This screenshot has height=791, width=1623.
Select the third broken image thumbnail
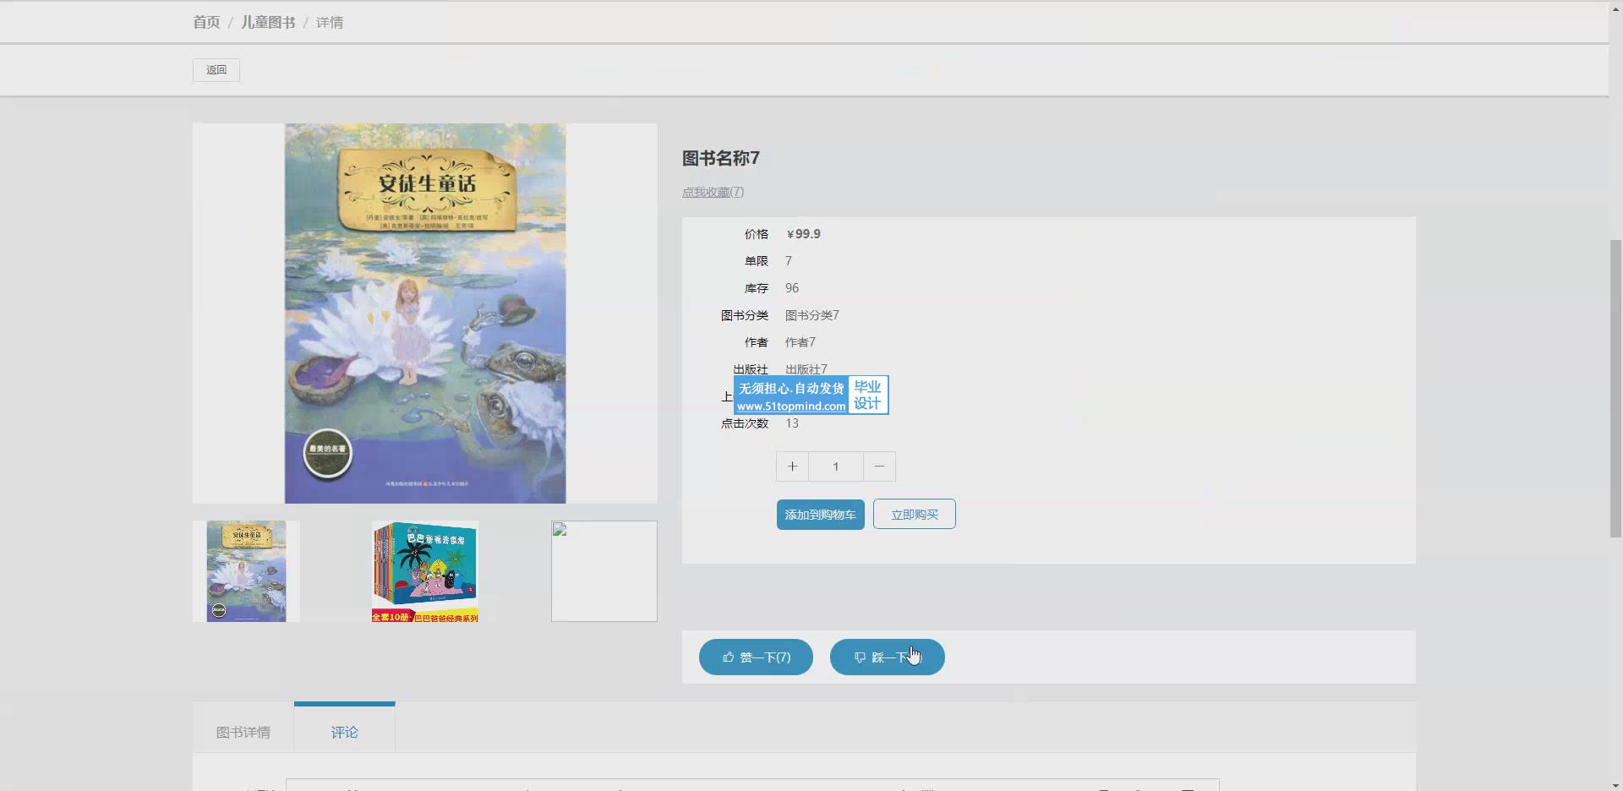[604, 571]
